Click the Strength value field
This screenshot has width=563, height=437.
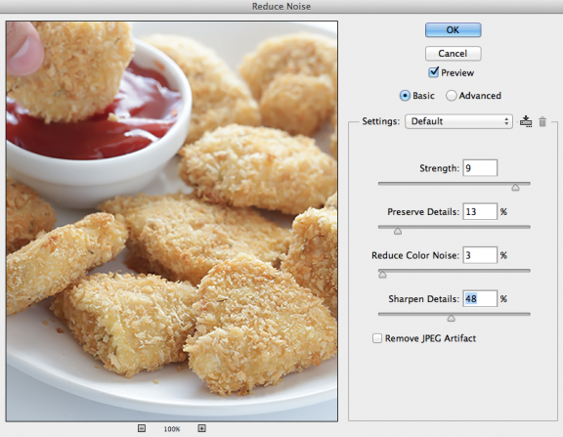coord(480,168)
